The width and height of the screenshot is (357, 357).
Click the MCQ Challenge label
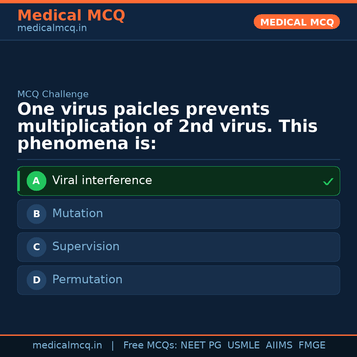click(x=53, y=94)
